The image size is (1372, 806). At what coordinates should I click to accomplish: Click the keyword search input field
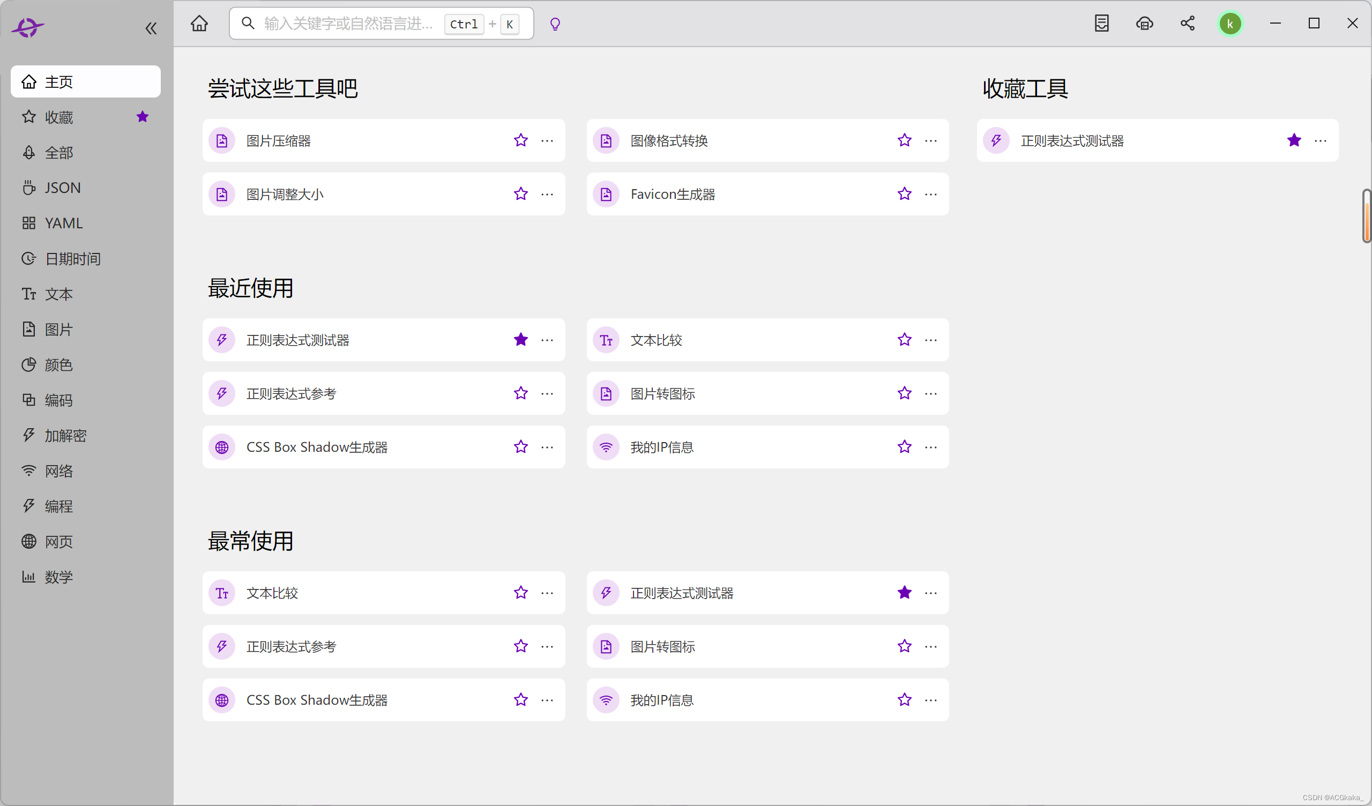(x=348, y=24)
